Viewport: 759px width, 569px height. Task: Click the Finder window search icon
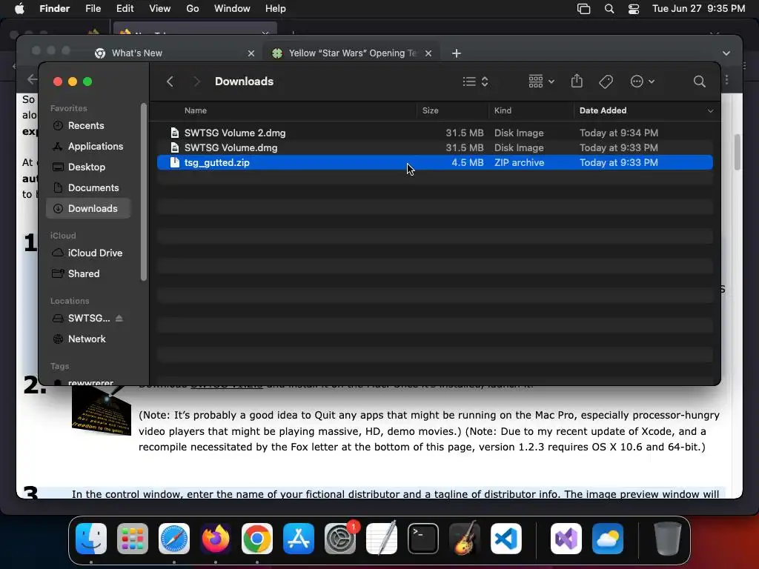(699, 81)
